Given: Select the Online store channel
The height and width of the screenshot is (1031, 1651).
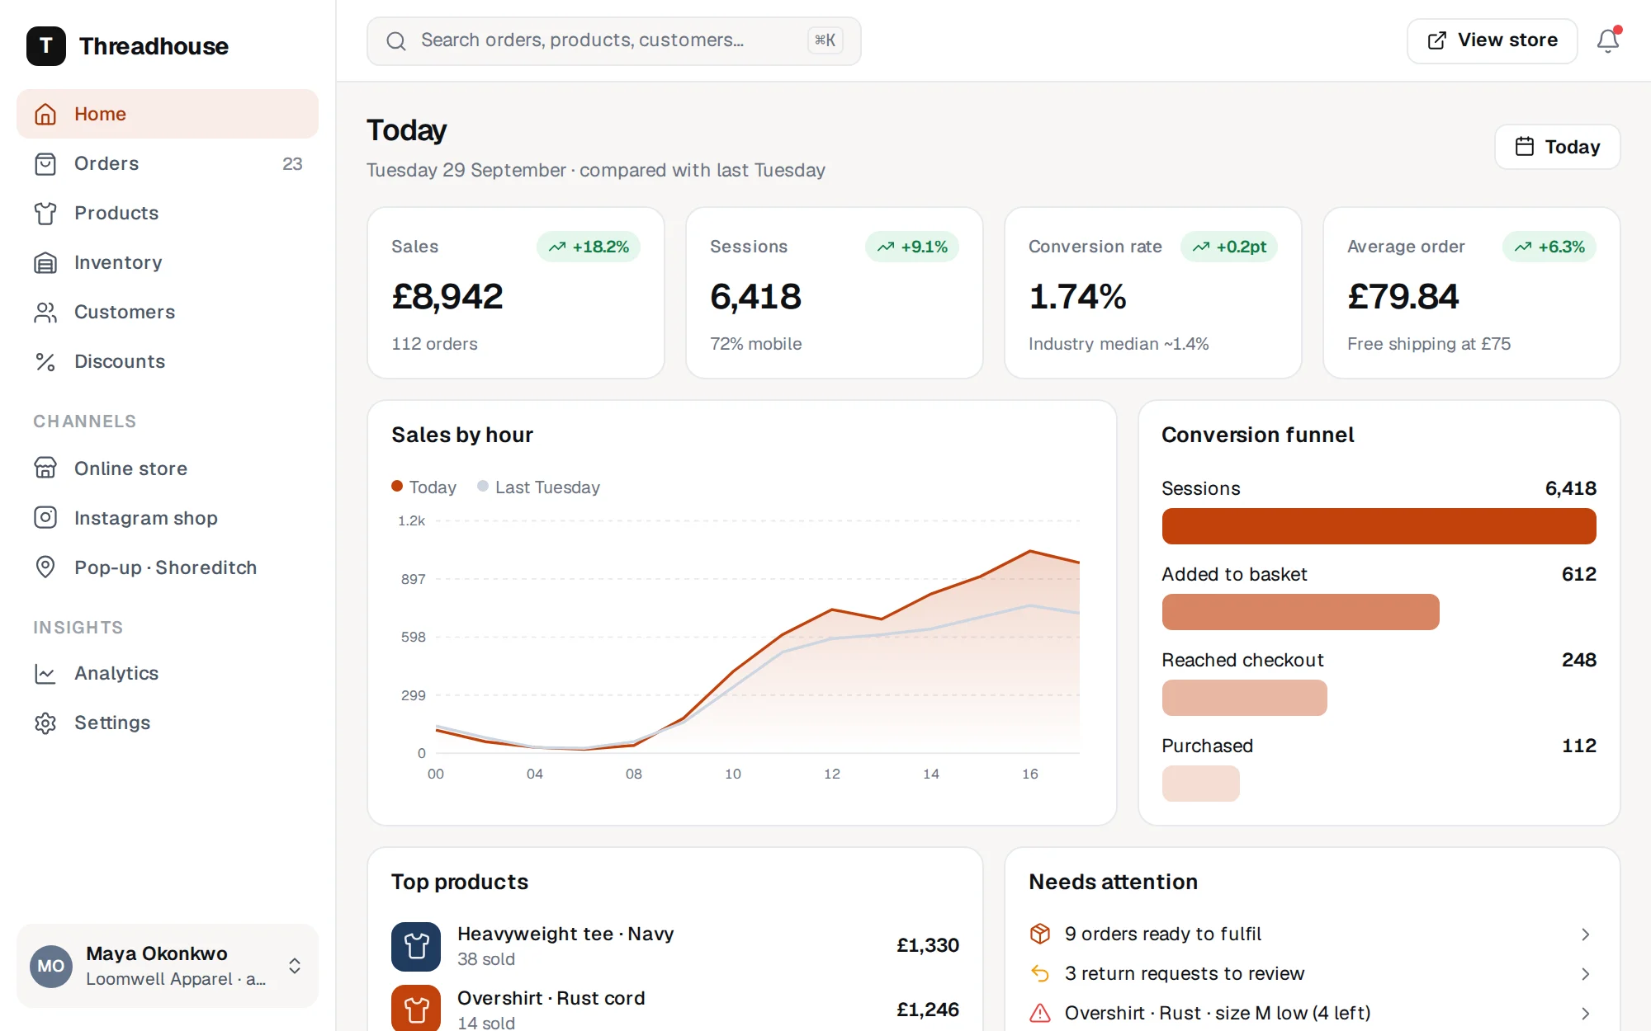Looking at the screenshot, I should tap(168, 468).
